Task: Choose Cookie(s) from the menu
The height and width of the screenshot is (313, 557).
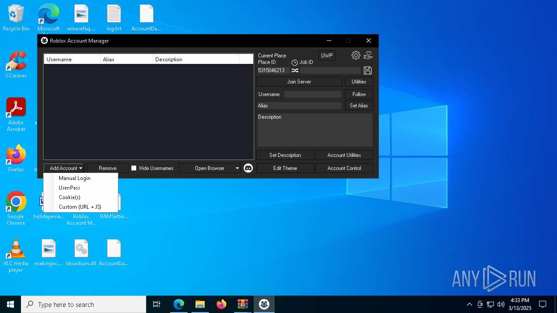Action: (81, 197)
